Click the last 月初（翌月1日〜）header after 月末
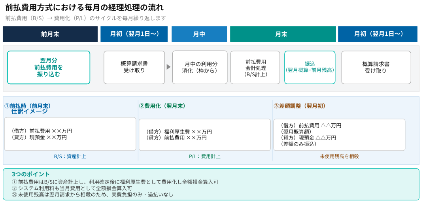The image size is (423, 204). (x=378, y=34)
